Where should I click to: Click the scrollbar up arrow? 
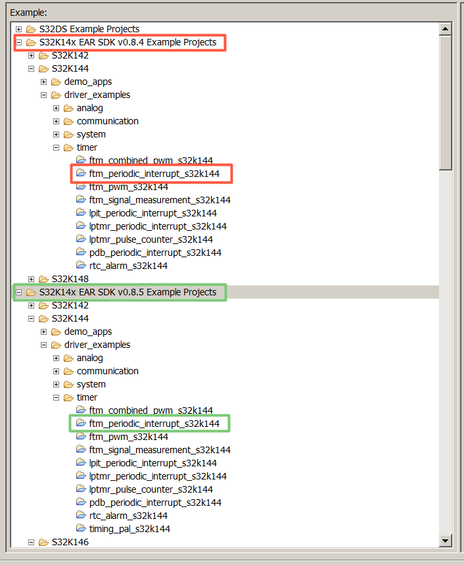coord(446,29)
